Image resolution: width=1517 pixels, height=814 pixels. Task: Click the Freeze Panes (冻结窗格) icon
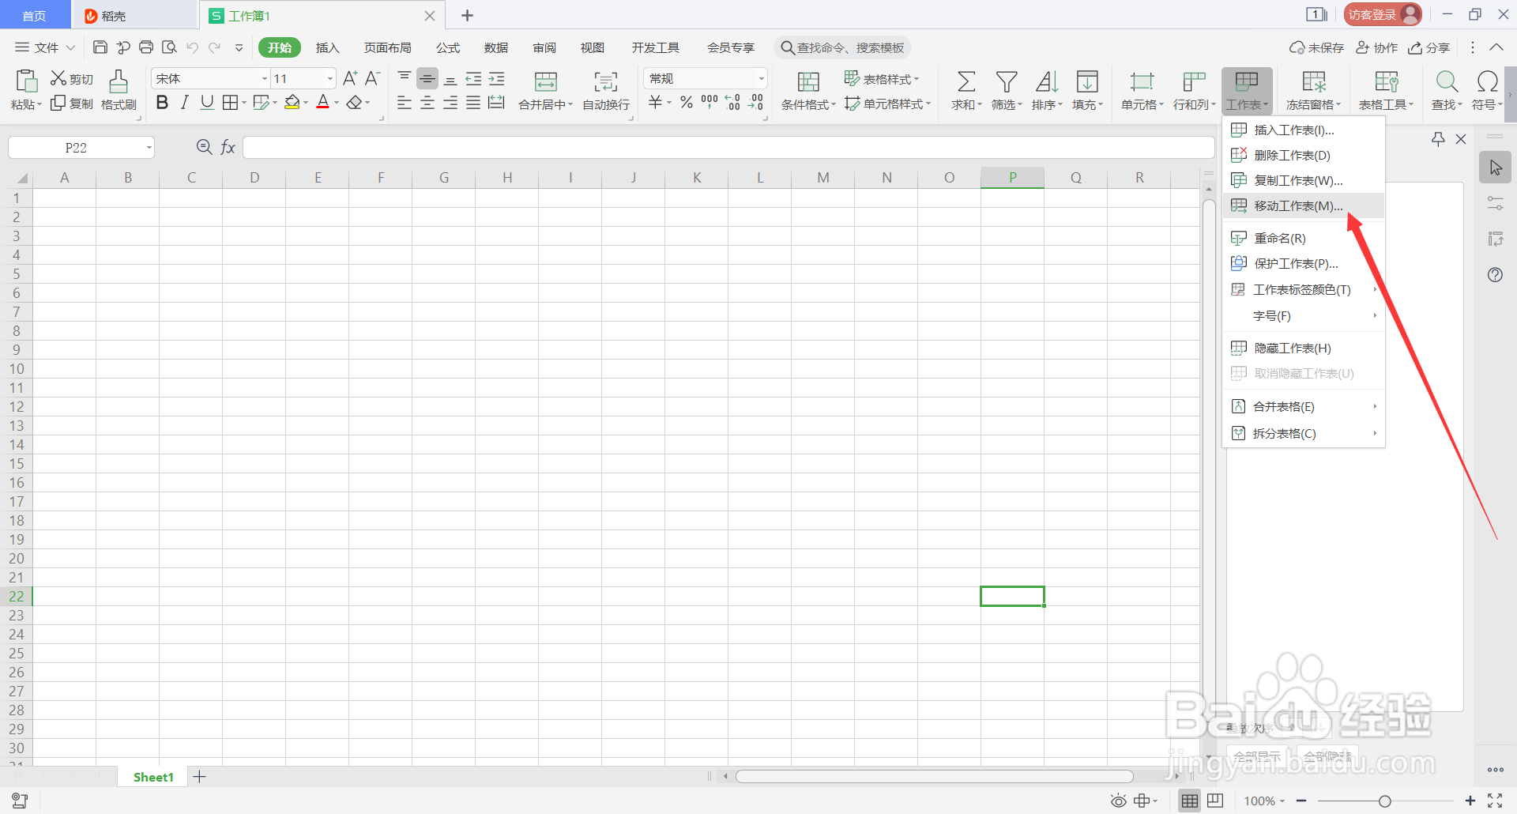point(1314,81)
